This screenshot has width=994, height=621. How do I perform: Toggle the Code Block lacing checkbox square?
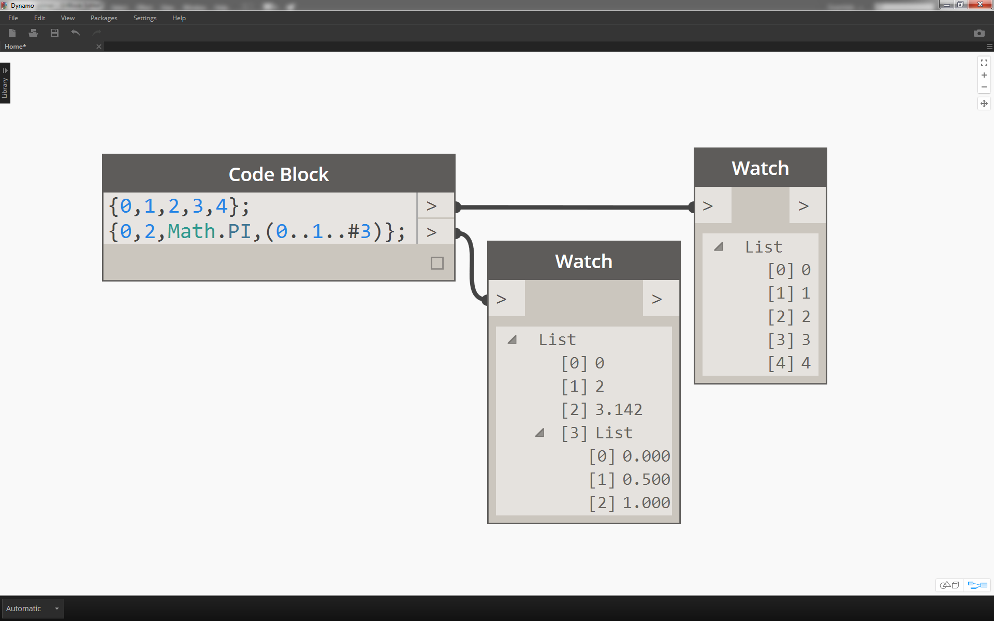click(x=437, y=263)
